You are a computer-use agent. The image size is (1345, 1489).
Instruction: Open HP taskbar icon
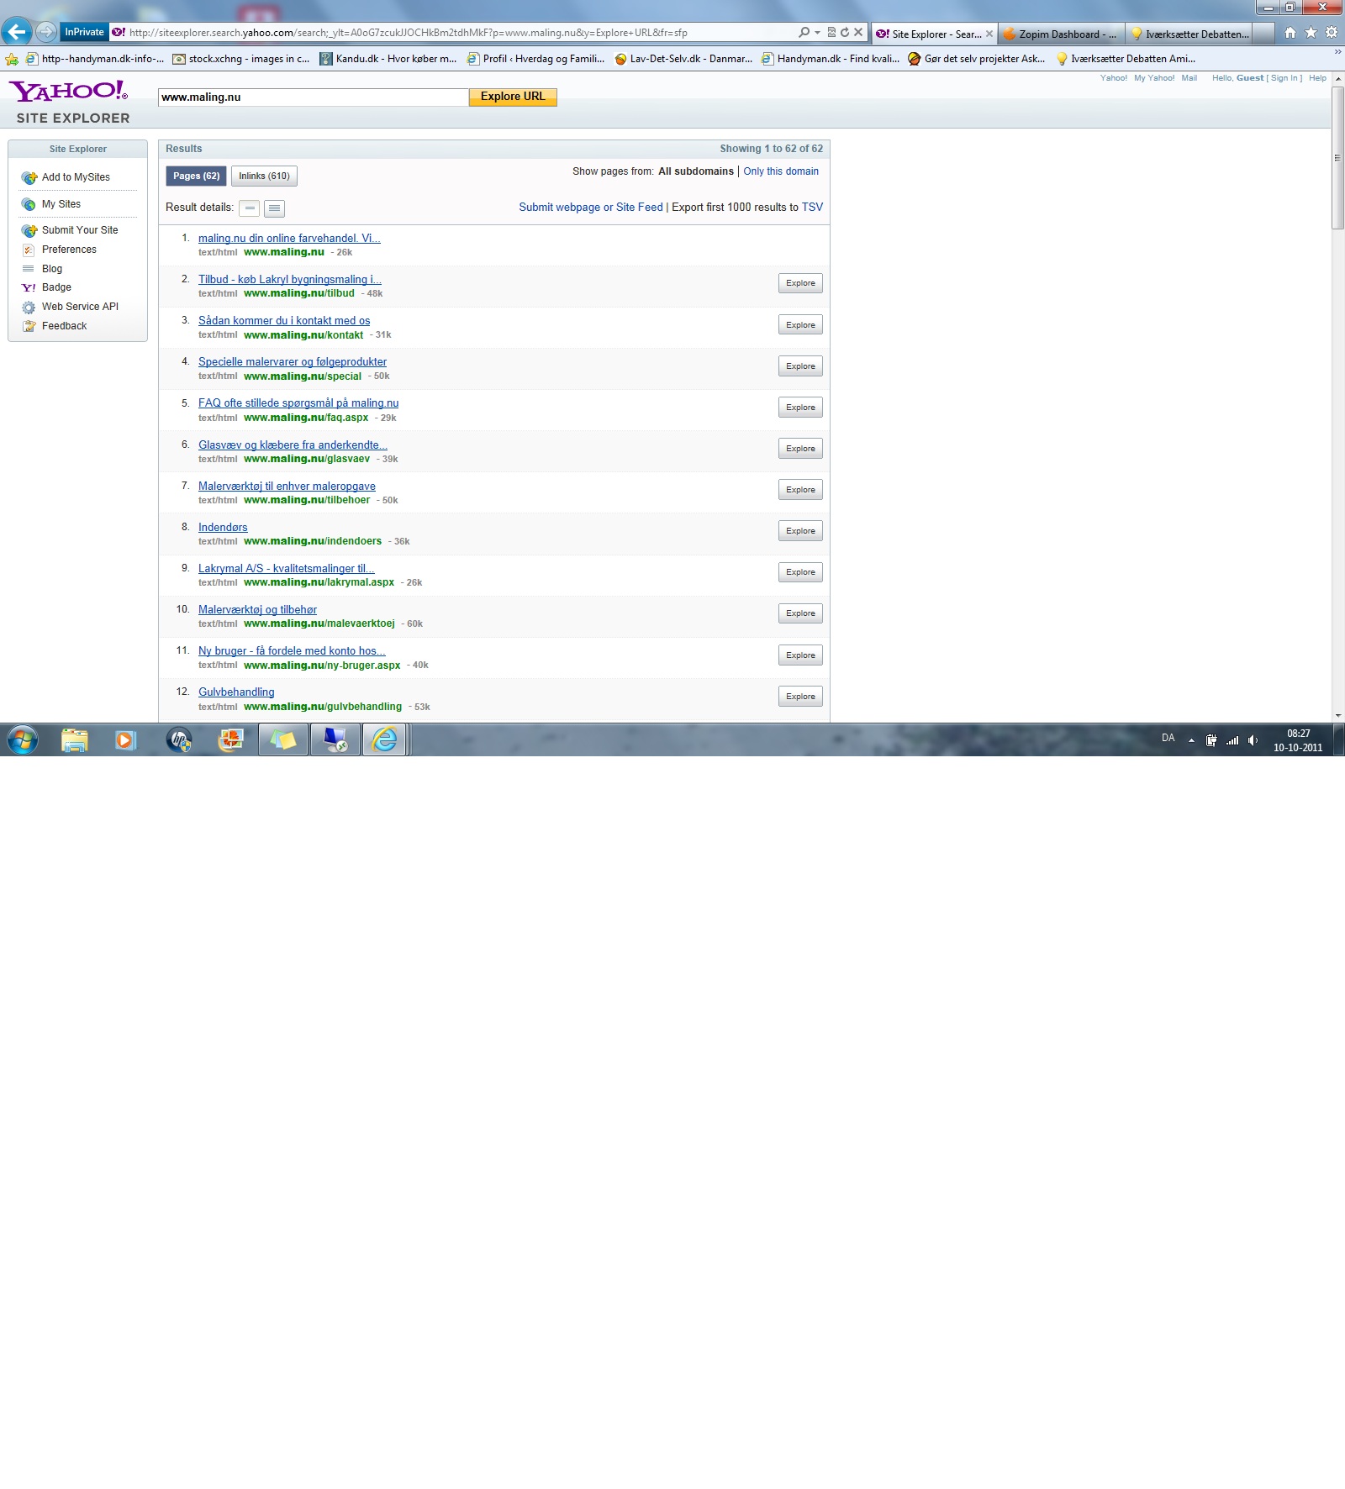point(179,740)
